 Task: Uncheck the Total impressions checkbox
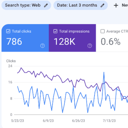pyautogui.click(x=55, y=31)
